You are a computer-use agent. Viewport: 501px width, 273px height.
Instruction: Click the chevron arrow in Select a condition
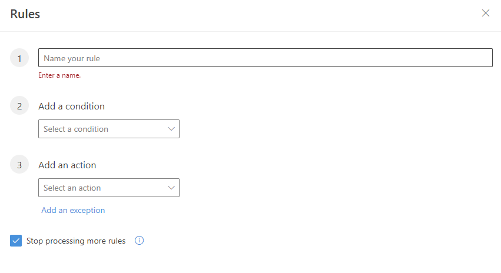click(x=171, y=129)
